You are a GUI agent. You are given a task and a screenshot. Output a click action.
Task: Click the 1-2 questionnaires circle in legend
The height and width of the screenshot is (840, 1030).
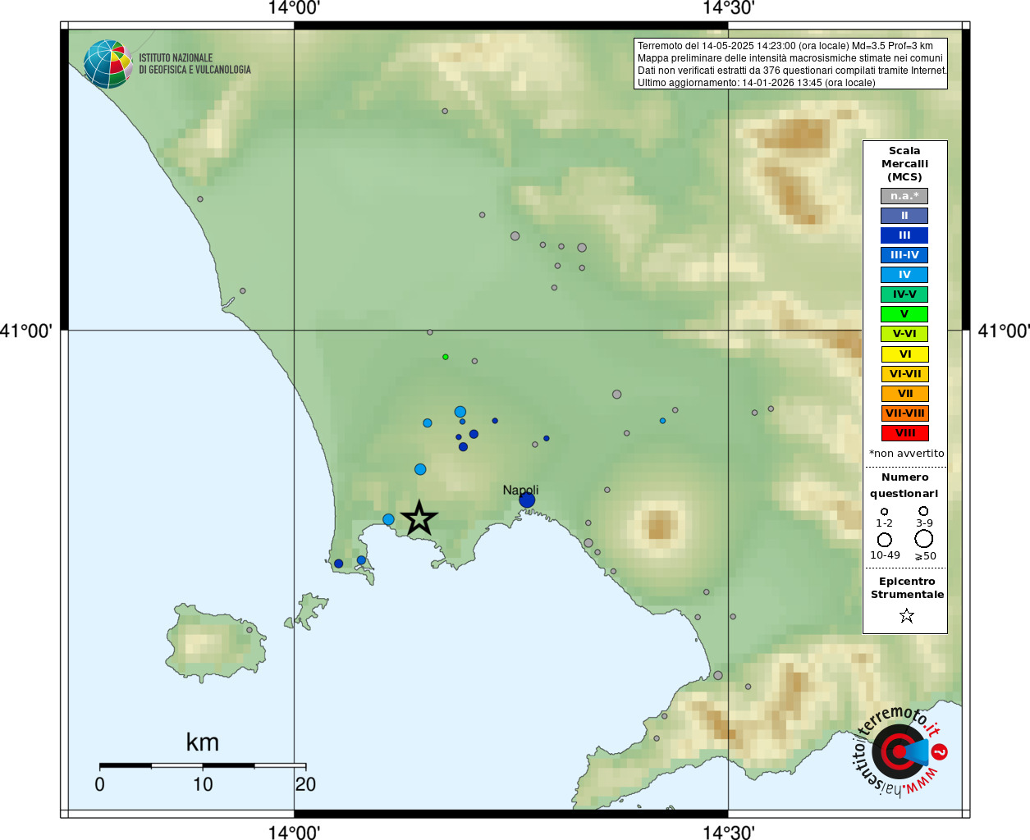coord(884,511)
